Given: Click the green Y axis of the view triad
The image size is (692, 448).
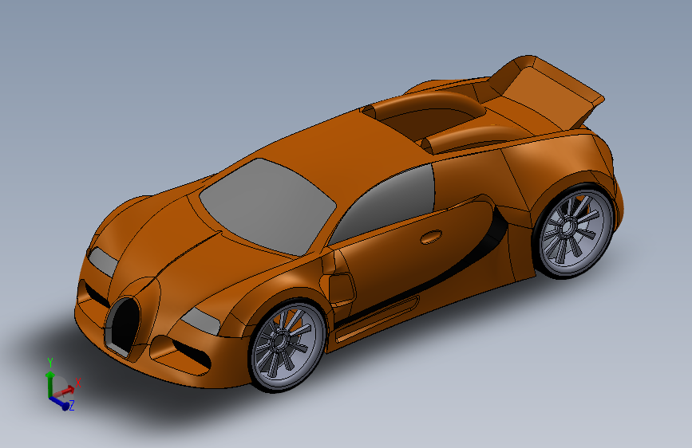Looking at the screenshot, I should (x=49, y=383).
